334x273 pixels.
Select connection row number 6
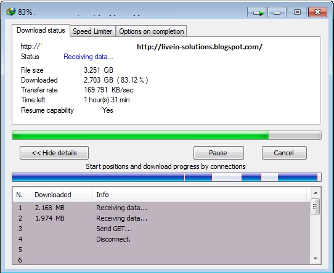(x=161, y=260)
